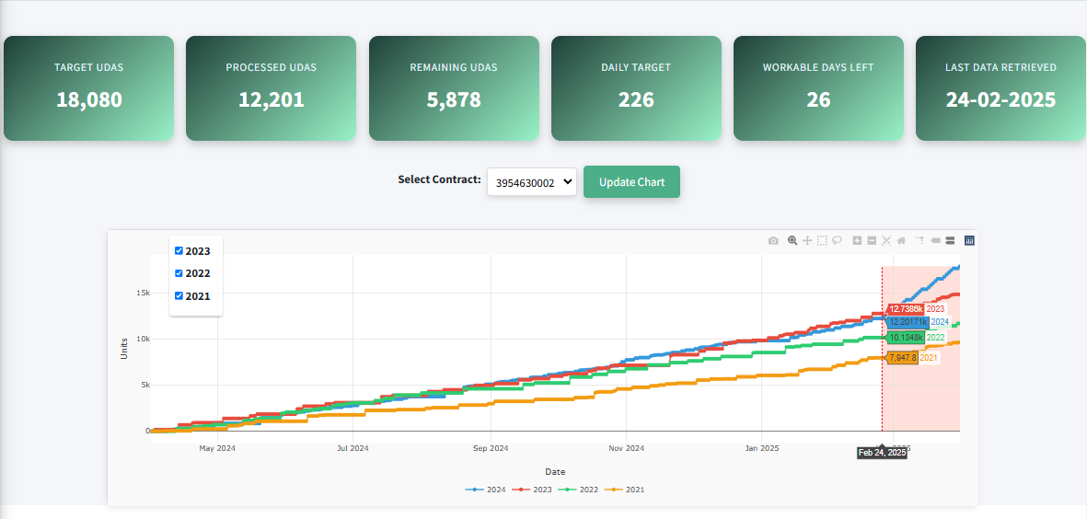Uncheck the 2022 year checkbox
This screenshot has height=519, width=1087.
tap(179, 273)
